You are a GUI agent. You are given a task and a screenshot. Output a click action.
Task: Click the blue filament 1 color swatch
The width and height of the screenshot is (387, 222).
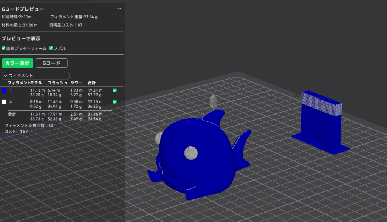click(x=4, y=90)
